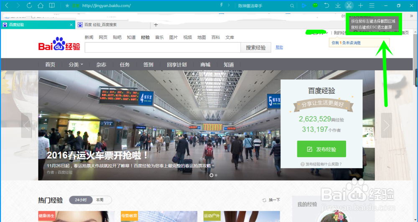Image resolution: width=418 pixels, height=222 pixels.
Task: Activate the scissors screenshot tool
Action: point(349,5)
